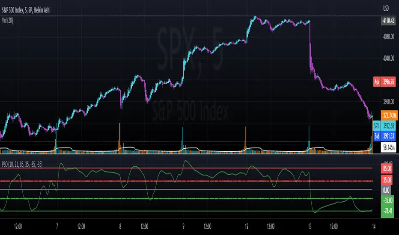Image resolution: width=399 pixels, height=235 pixels.
Task: Click the date 8 on time axis
Action: 120,226
